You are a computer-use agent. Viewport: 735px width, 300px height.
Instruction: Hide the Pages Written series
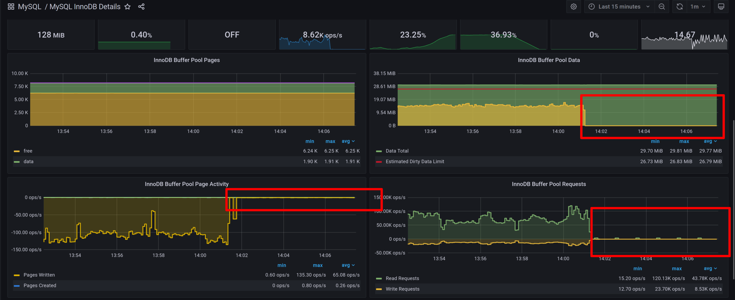pyautogui.click(x=39, y=275)
